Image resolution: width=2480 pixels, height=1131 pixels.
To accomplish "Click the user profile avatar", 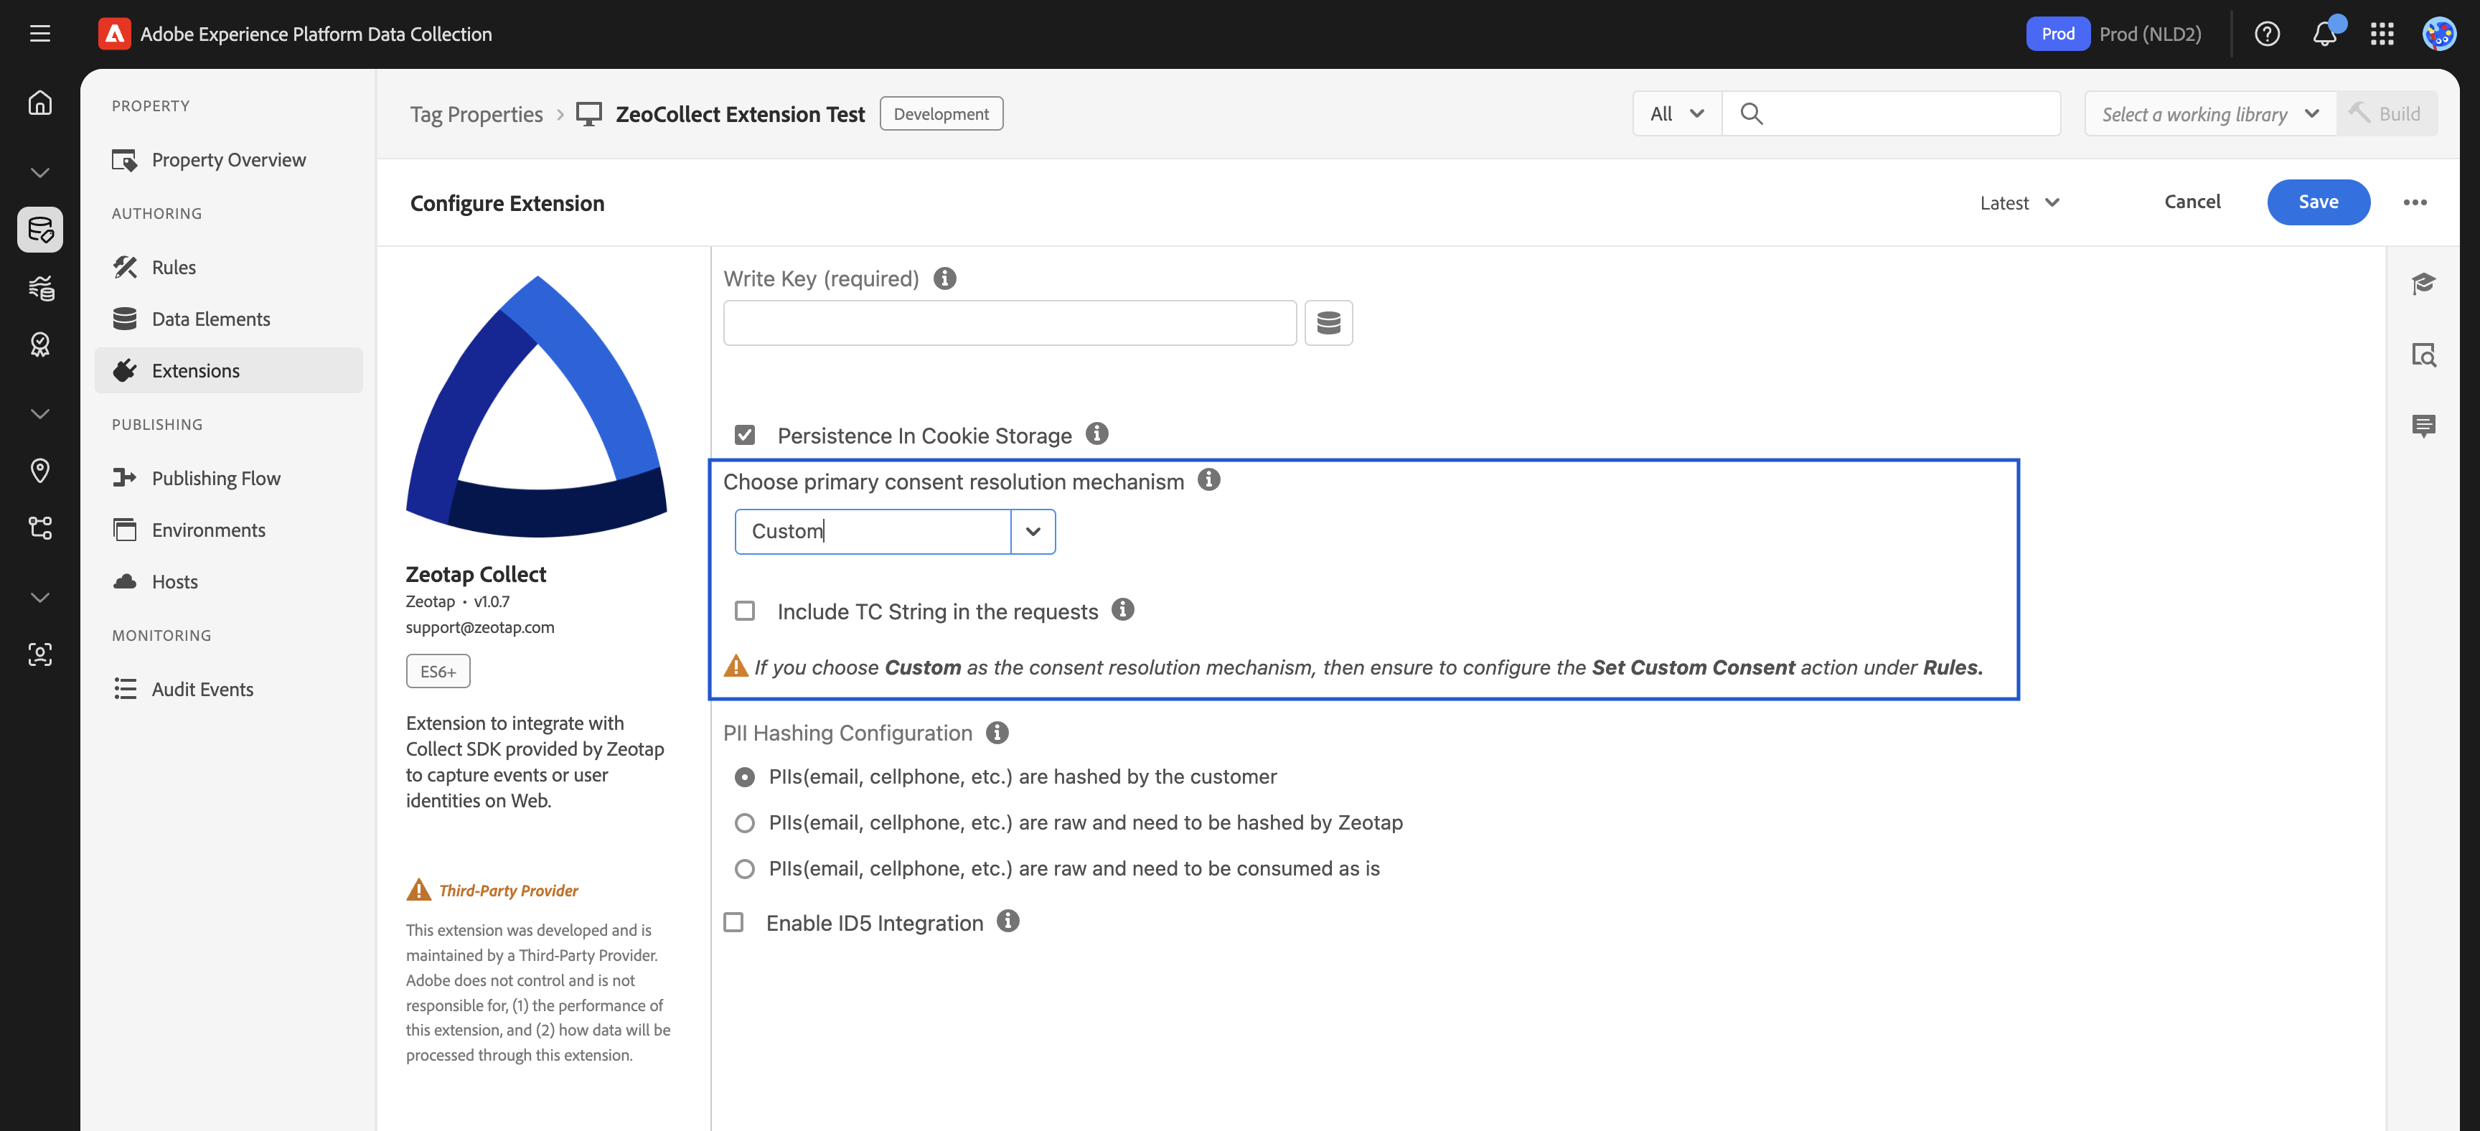I will (x=2440, y=34).
